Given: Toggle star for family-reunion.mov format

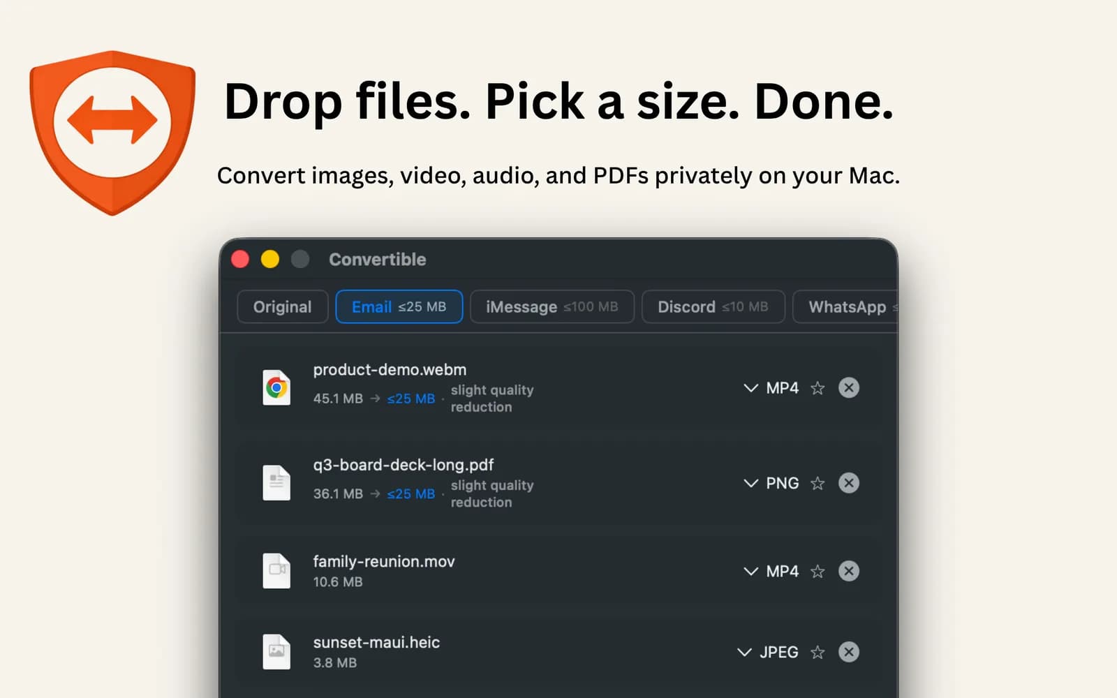Looking at the screenshot, I should (818, 571).
